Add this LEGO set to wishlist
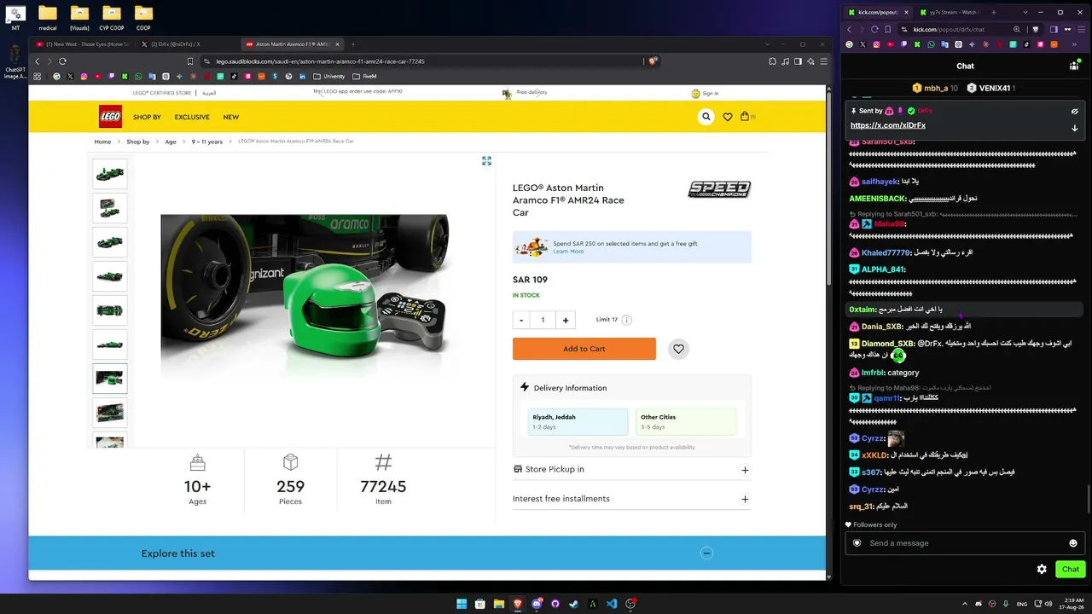Image resolution: width=1092 pixels, height=614 pixels. 678,349
